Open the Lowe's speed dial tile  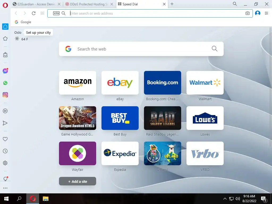[x=205, y=118]
